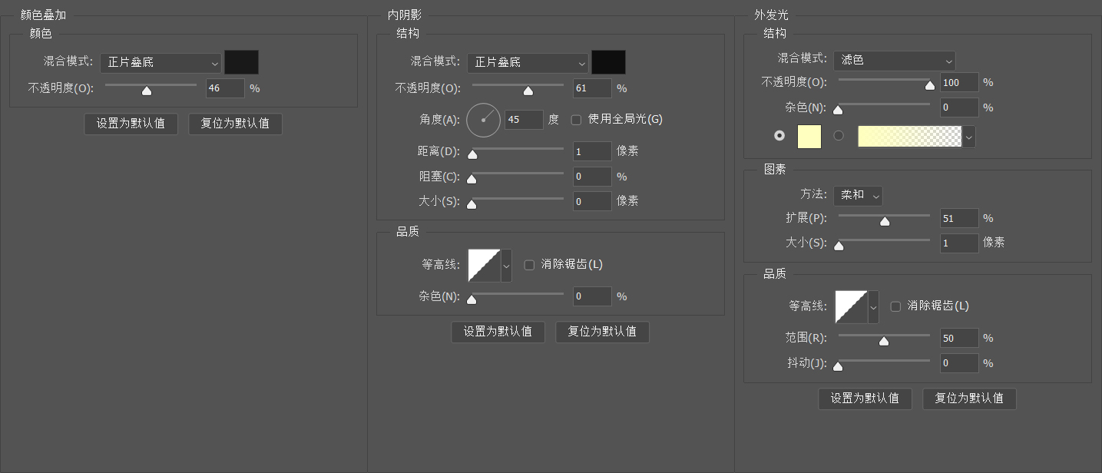This screenshot has height=473, width=1102.
Task: Click Inner Shadow black color swatch
Action: pyautogui.click(x=608, y=62)
